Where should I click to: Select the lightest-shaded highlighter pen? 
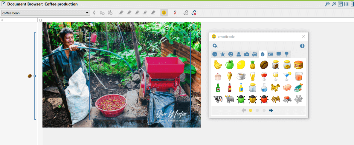click(145, 13)
